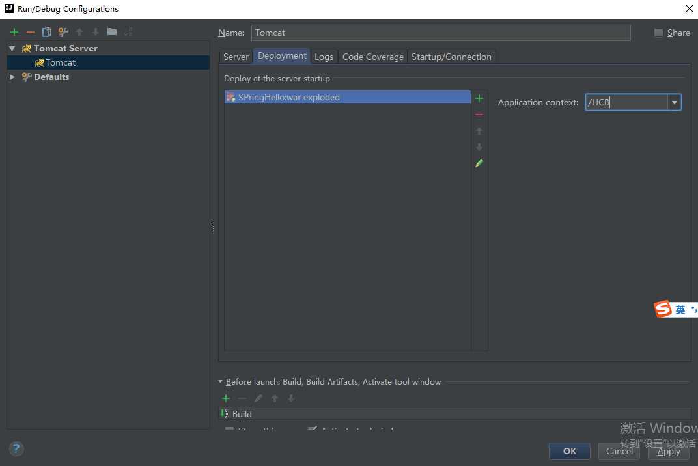This screenshot has width=698, height=466.
Task: Click the Sogou input method icon
Action: 663,309
